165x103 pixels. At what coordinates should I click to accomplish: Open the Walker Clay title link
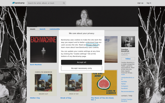click(35, 98)
